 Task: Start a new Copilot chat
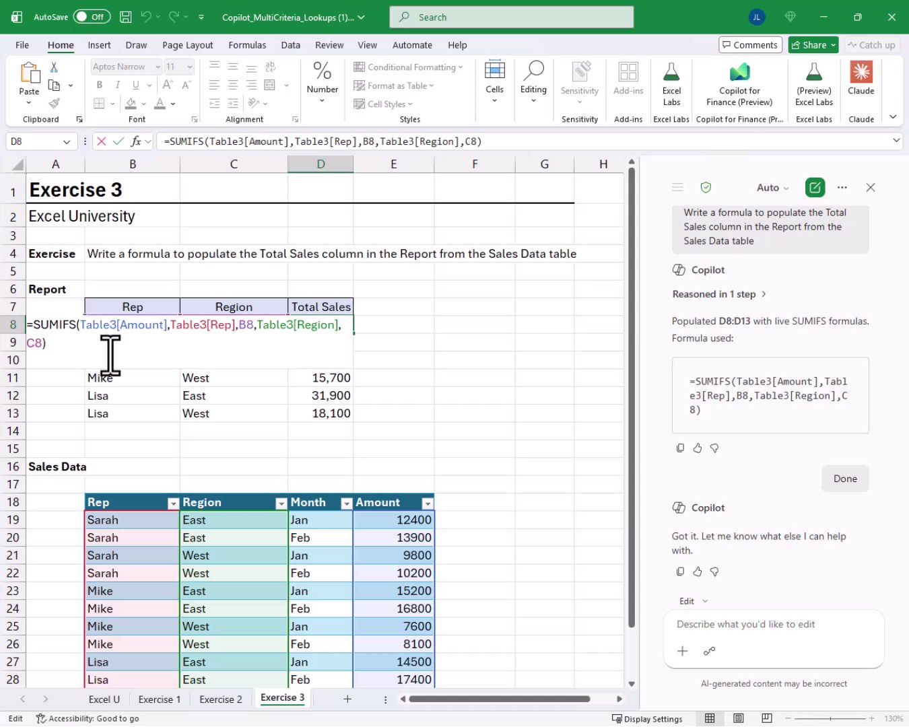click(x=815, y=188)
